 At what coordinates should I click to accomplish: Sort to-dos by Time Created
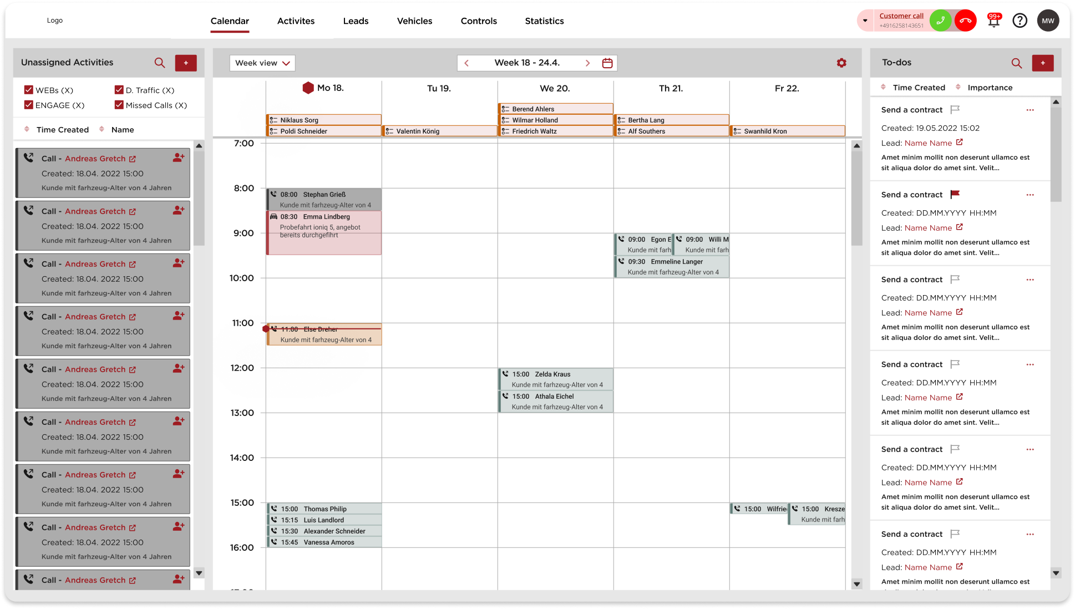tap(913, 88)
